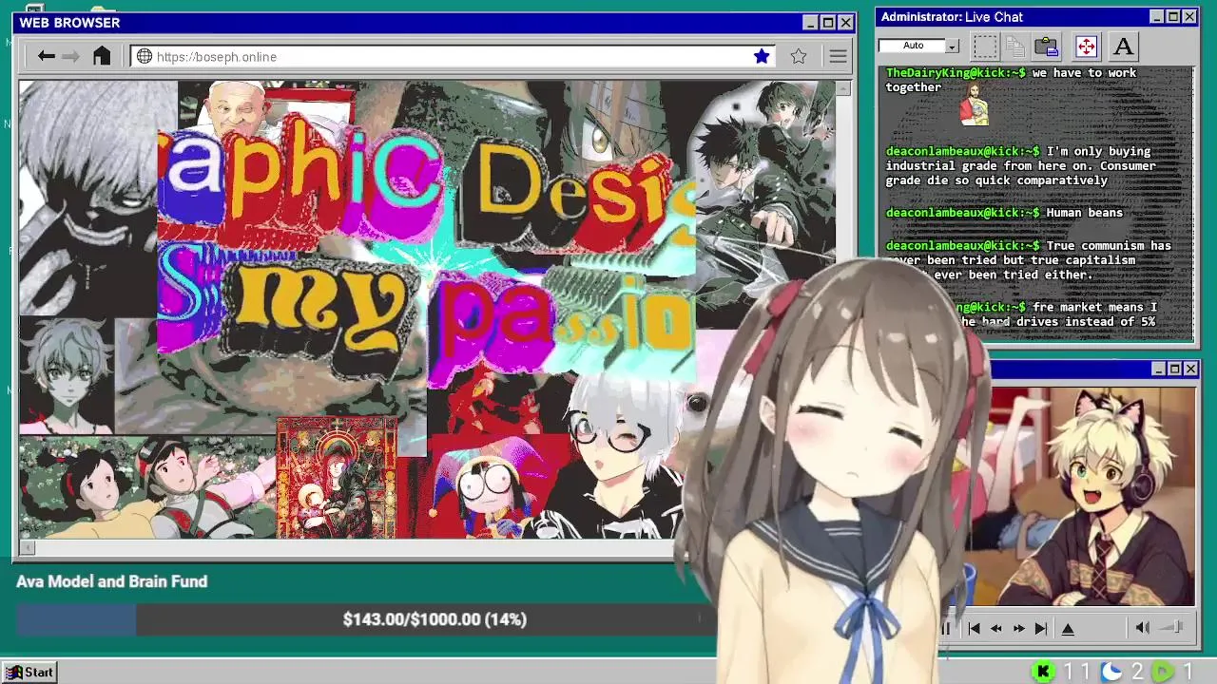Screen dimensions: 1217x684
Task: Click the green Kick tray icon
Action: click(1043, 672)
